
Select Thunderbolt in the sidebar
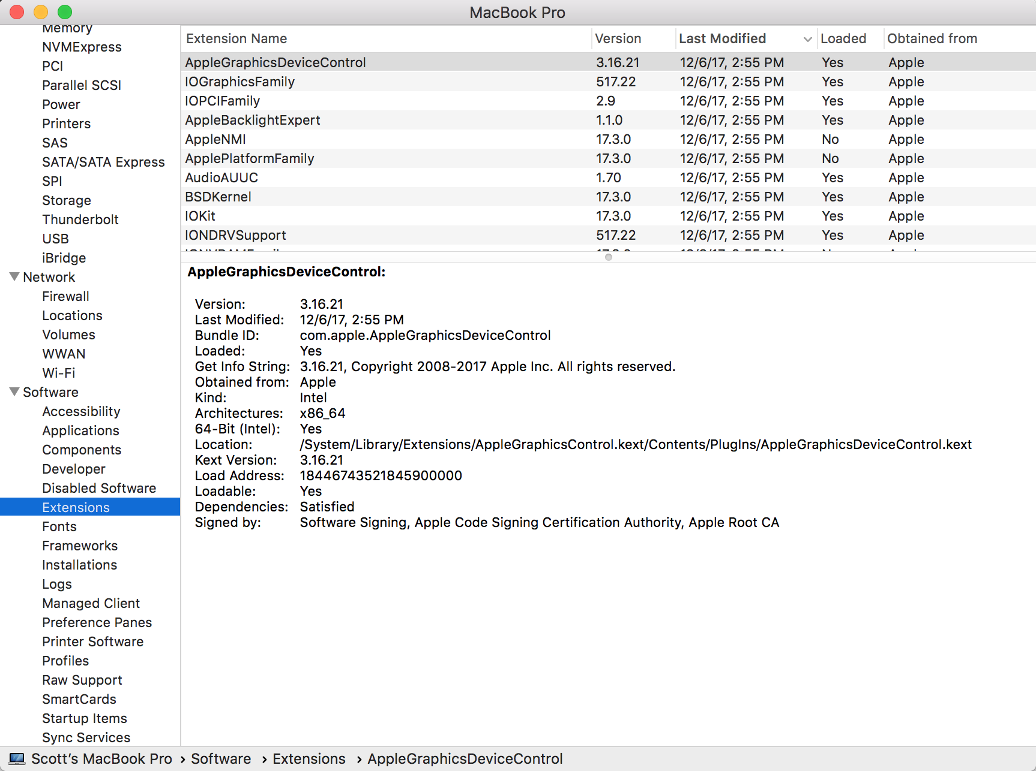pyautogui.click(x=80, y=219)
